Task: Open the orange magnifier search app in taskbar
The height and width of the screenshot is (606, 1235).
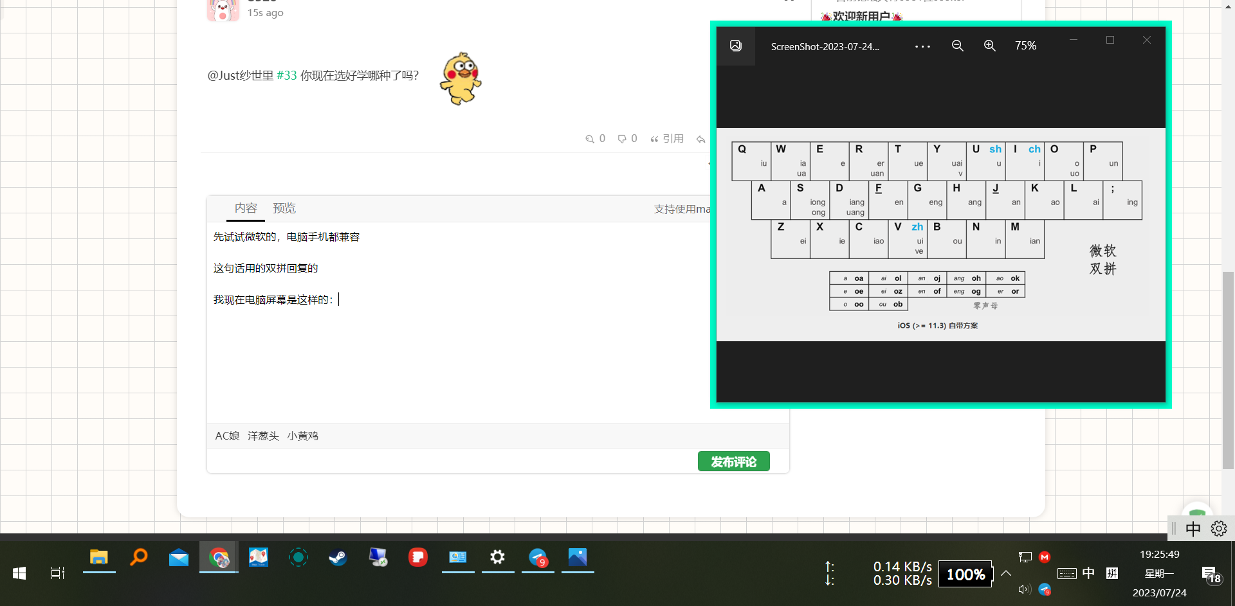Action: click(139, 557)
